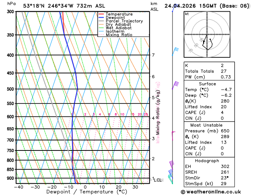
Task: Click the 30 temperature axis label
Action: pyautogui.click(x=135, y=187)
